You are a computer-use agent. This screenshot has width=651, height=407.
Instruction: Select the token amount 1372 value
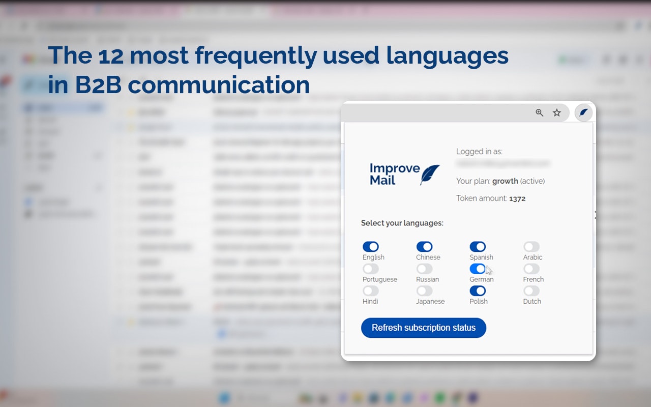(517, 198)
